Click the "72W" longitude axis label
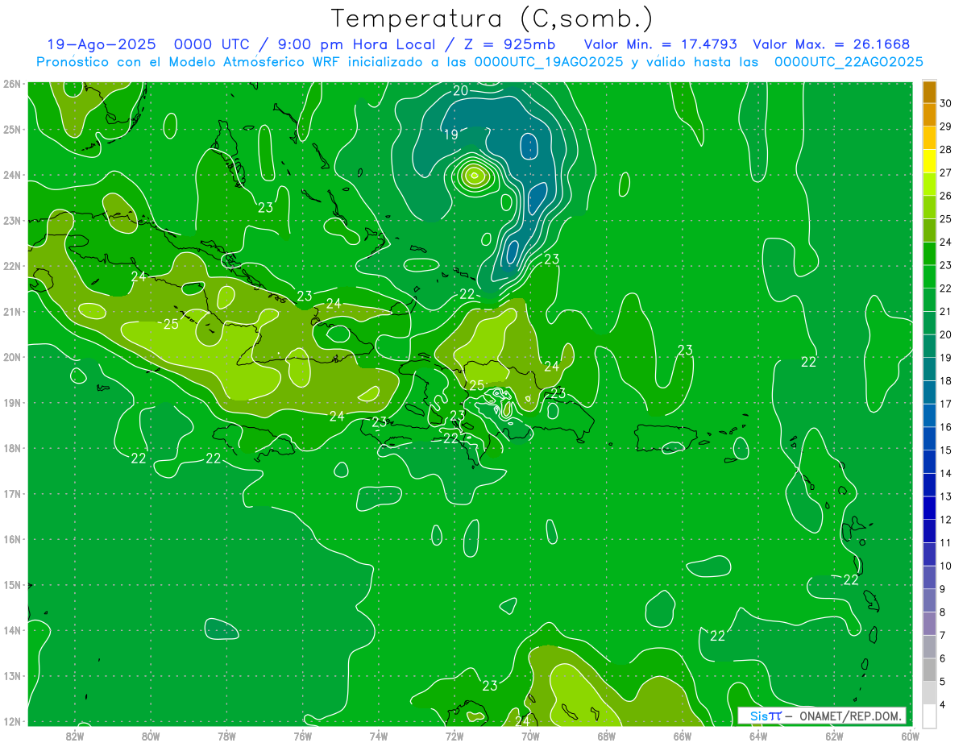 point(454,735)
